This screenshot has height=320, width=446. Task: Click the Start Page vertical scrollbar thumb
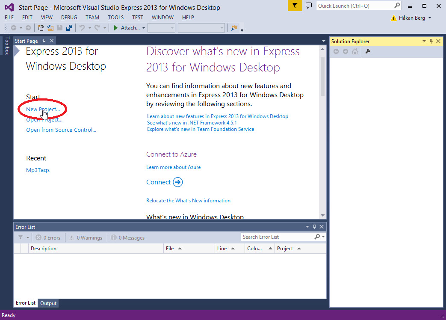click(322, 76)
